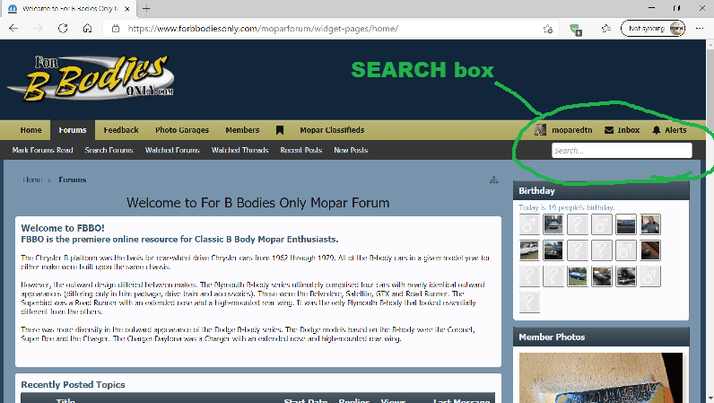Select the Mopar Classifieds tab
714x403 pixels.
point(331,130)
